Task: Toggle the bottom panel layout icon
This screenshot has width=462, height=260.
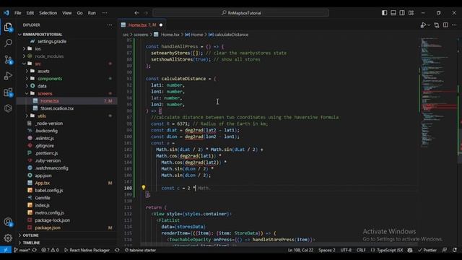Action: tap(393, 13)
